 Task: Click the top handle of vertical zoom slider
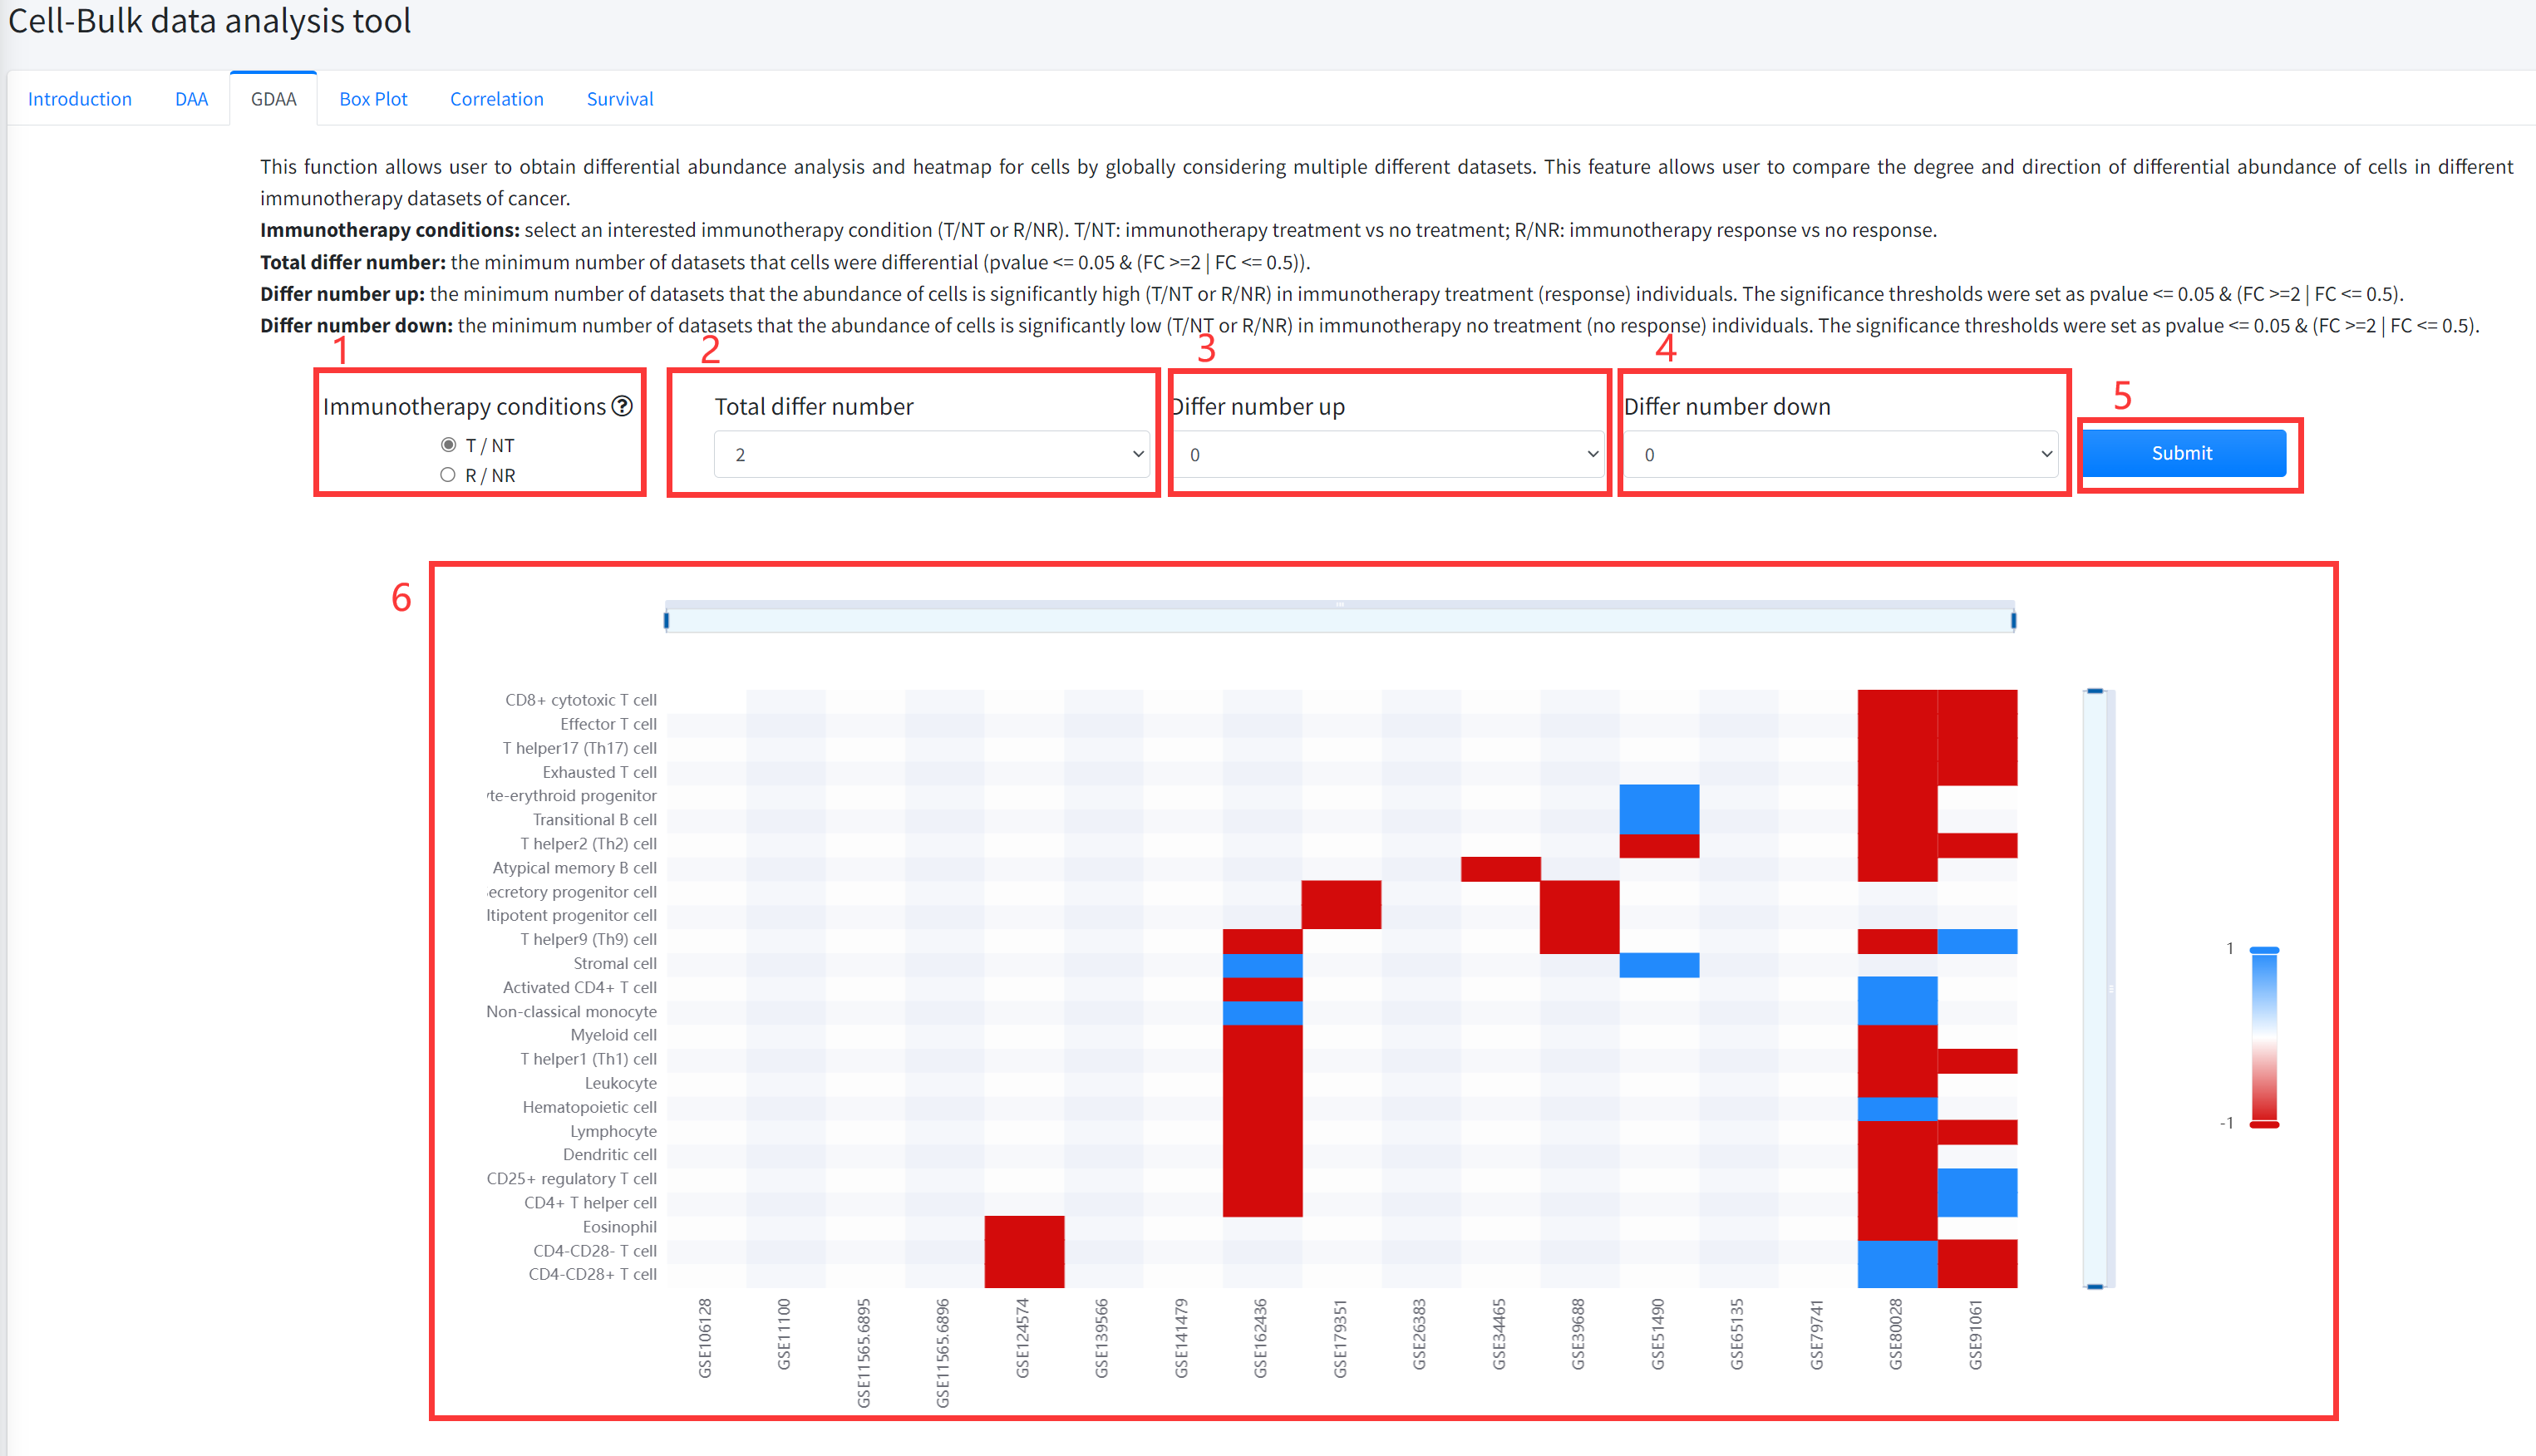coord(2095,691)
